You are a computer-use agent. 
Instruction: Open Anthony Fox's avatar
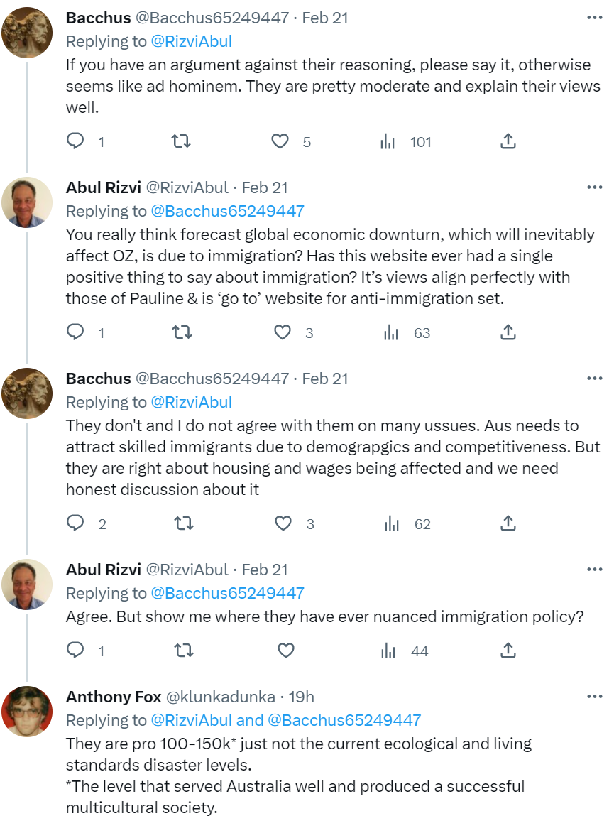tap(27, 712)
